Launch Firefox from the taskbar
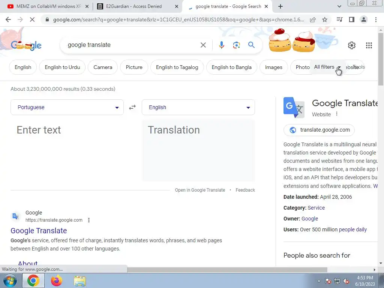The width and height of the screenshot is (384, 288). (x=57, y=280)
